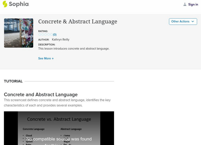The height and width of the screenshot is (145, 201).
Task: Click the fourth rating star
Action: click(x=48, y=34)
